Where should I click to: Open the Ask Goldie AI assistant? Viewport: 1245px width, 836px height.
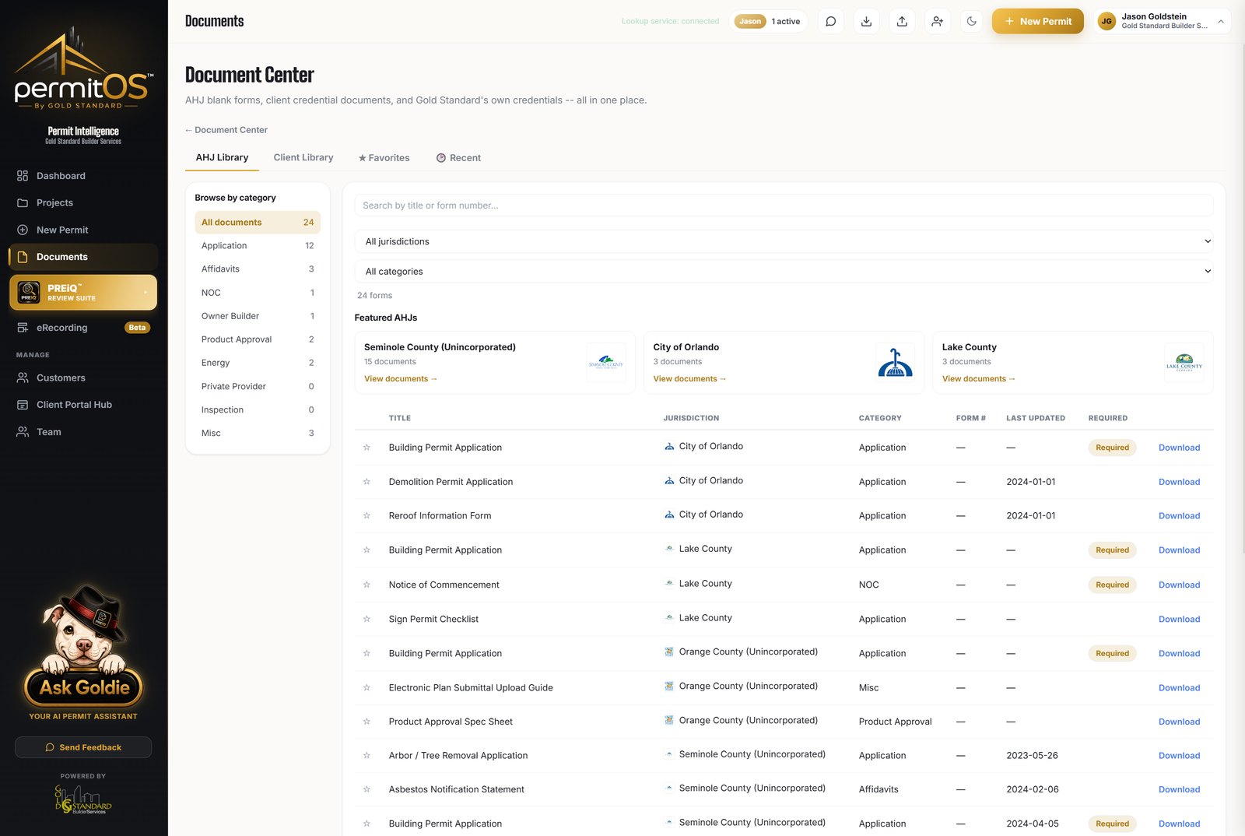pyautogui.click(x=83, y=652)
